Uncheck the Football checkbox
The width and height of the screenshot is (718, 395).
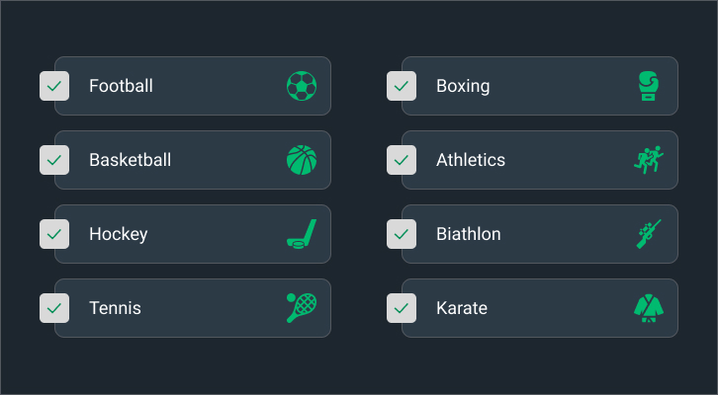click(54, 86)
